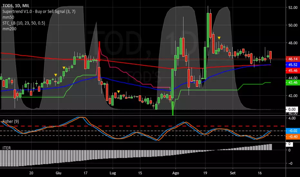Click the yellow triangle marker above late-August candles
300x177 pixels.
[219, 38]
